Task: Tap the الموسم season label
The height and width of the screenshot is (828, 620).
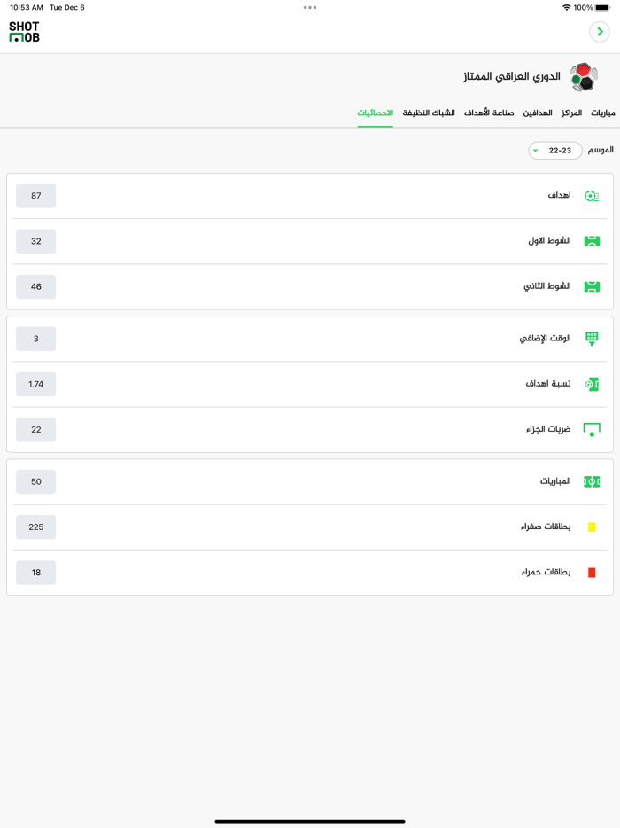Action: (601, 150)
